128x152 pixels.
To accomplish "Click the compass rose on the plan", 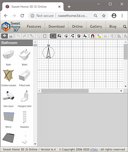I will (48, 52).
